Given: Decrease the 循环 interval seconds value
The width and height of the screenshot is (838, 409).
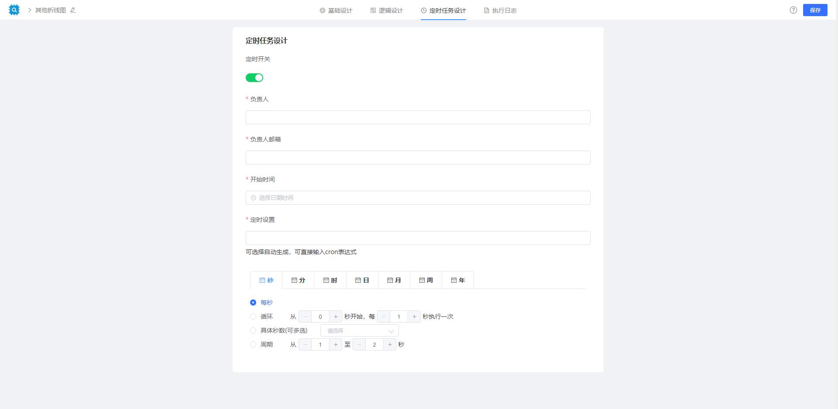Looking at the screenshot, I should [x=384, y=316].
